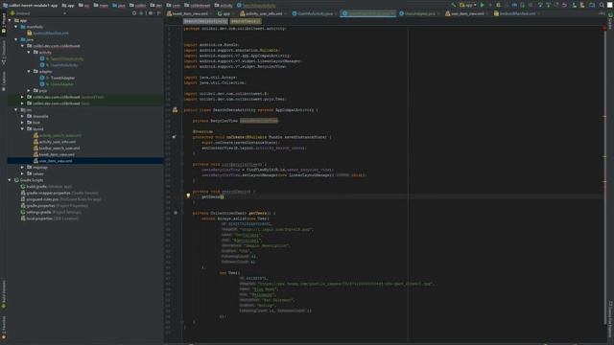Open the Project panel settings gear icon
The width and height of the screenshot is (614, 345).
point(151,13)
